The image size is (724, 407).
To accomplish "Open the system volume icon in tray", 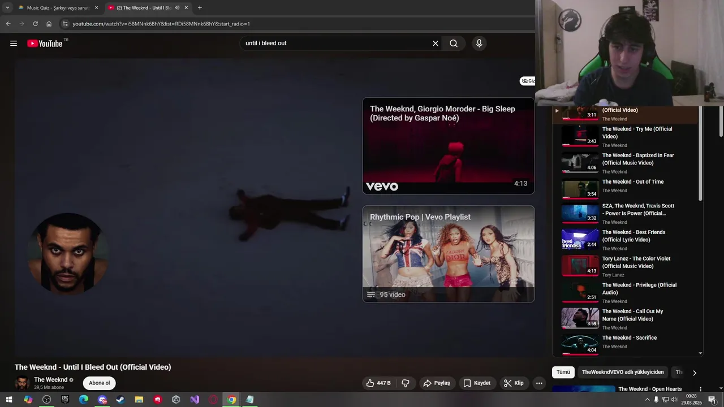I will tap(675, 400).
